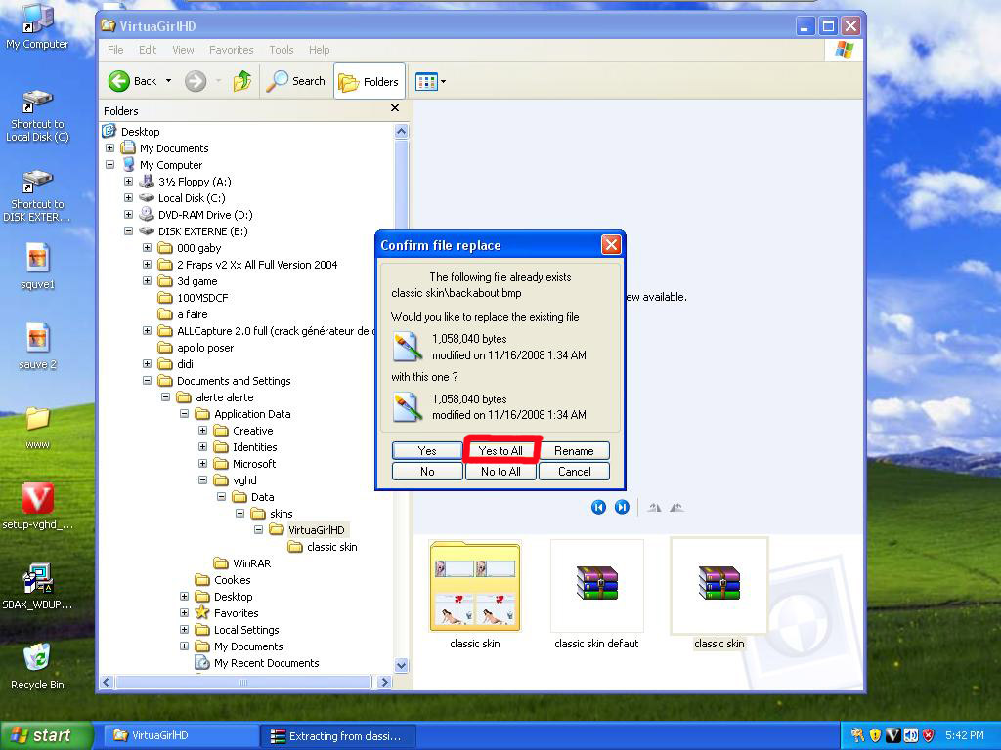Screen dimensions: 1001x750
Task: Click No to All button
Action: [x=500, y=472]
